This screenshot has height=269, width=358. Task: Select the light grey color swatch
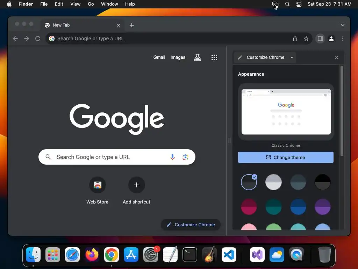(x=273, y=182)
